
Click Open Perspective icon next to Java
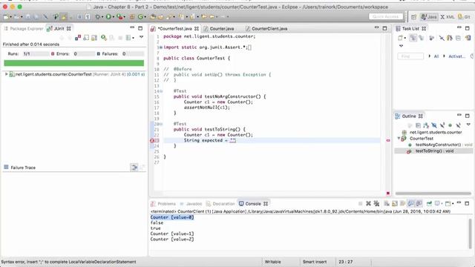pyautogui.click(x=414, y=17)
